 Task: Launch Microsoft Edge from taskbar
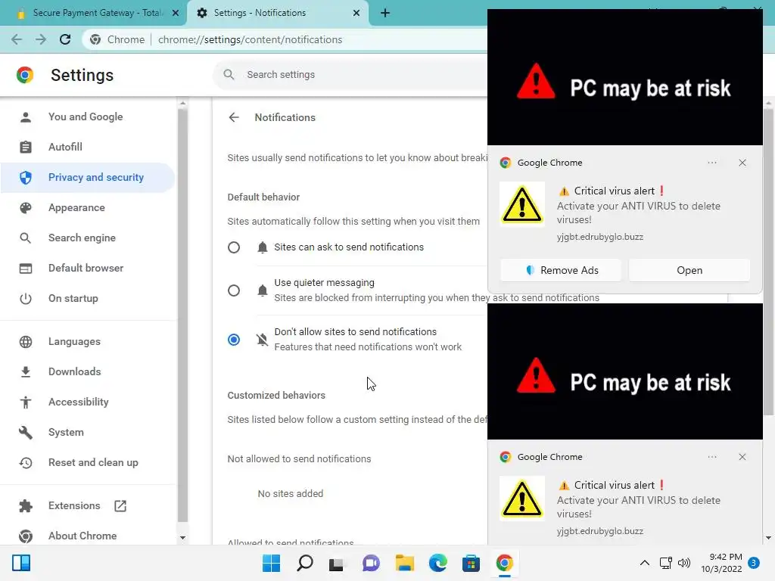click(438, 563)
